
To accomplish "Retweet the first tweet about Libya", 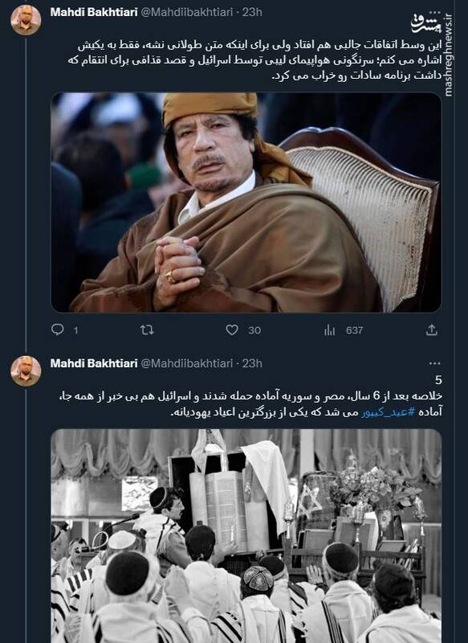I will click(x=147, y=330).
